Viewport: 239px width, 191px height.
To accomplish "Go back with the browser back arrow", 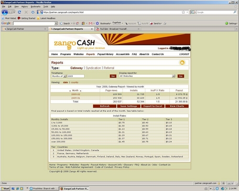I will [x=5, y=12].
